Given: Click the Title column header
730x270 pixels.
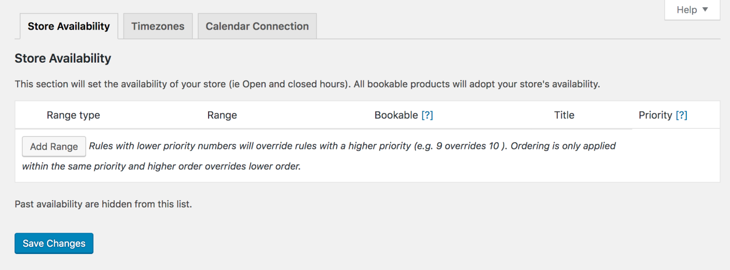Looking at the screenshot, I should pyautogui.click(x=564, y=115).
